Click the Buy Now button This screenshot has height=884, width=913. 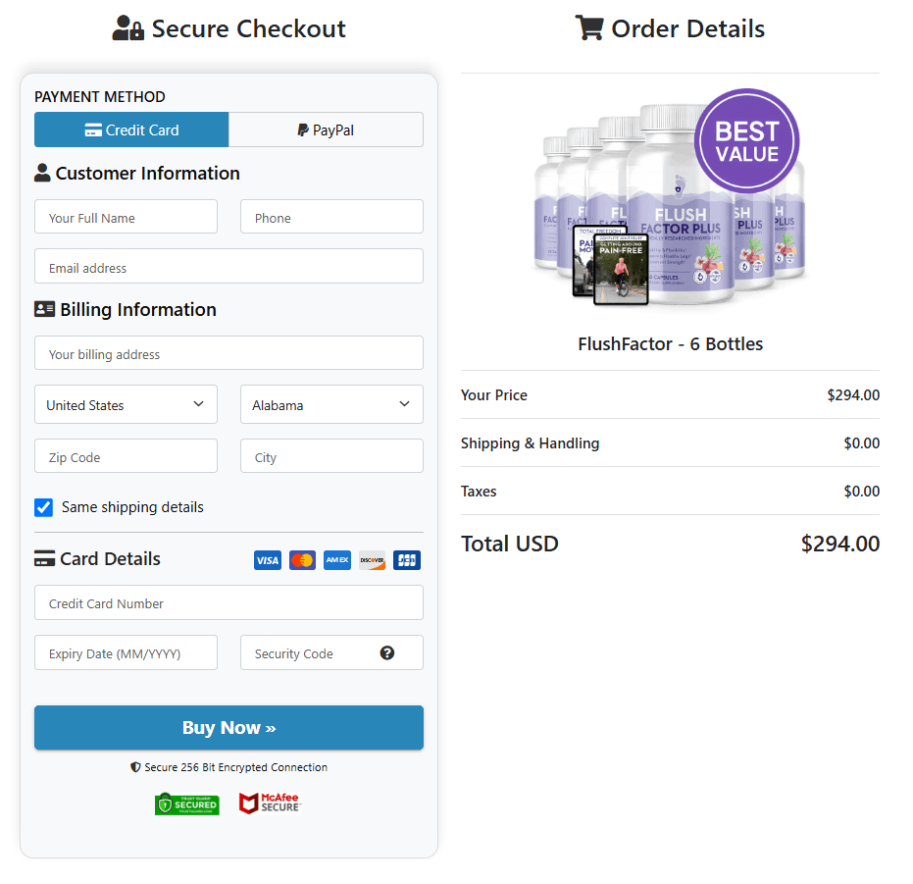coord(228,727)
